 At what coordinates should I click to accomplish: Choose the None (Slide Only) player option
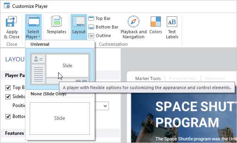tap(60, 118)
